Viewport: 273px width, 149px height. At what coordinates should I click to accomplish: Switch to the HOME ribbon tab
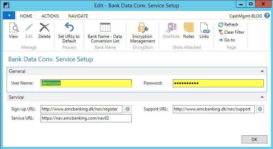tap(26, 16)
